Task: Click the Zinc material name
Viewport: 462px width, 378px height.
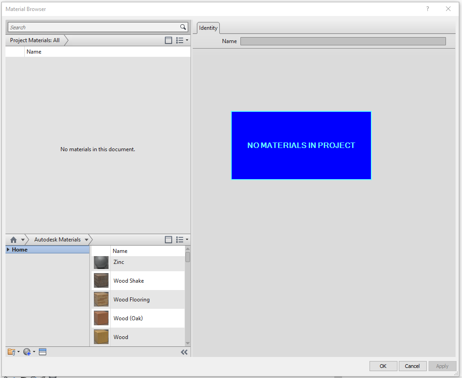Action: [119, 262]
